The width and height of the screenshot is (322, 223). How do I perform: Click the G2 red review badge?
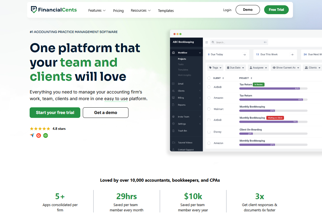(x=39, y=135)
